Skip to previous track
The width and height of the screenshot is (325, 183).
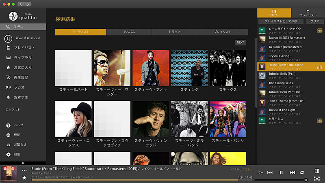point(270,172)
